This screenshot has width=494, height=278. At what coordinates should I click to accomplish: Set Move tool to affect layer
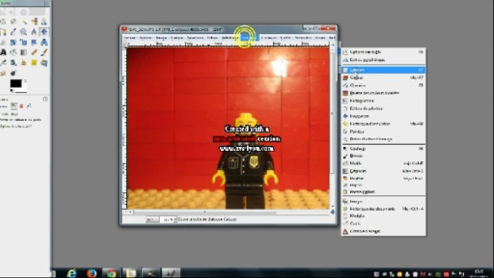coord(14,106)
